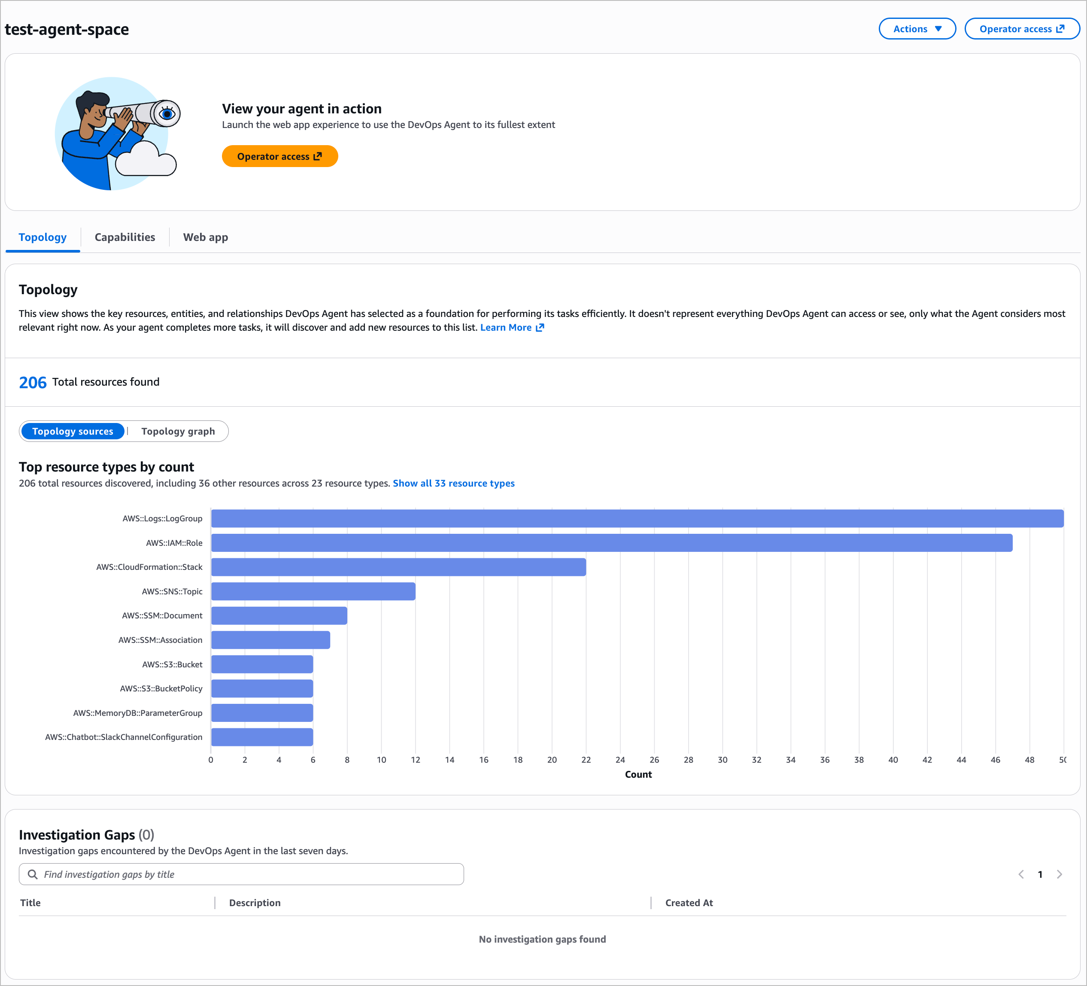
Task: Go to previous page arrow
Action: click(1021, 874)
